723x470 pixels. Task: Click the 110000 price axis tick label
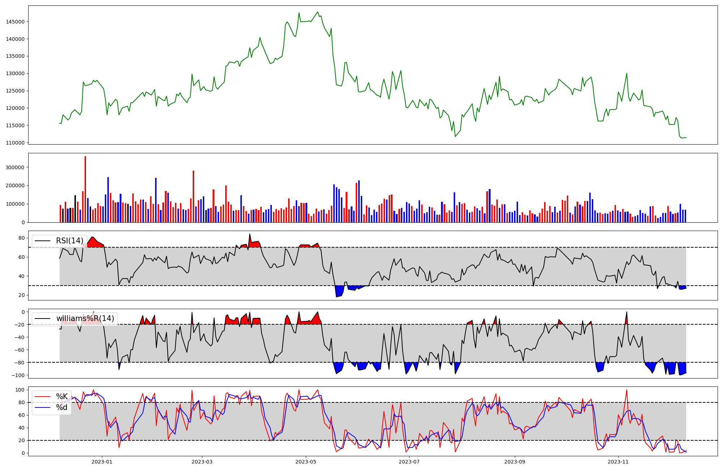click(x=15, y=143)
